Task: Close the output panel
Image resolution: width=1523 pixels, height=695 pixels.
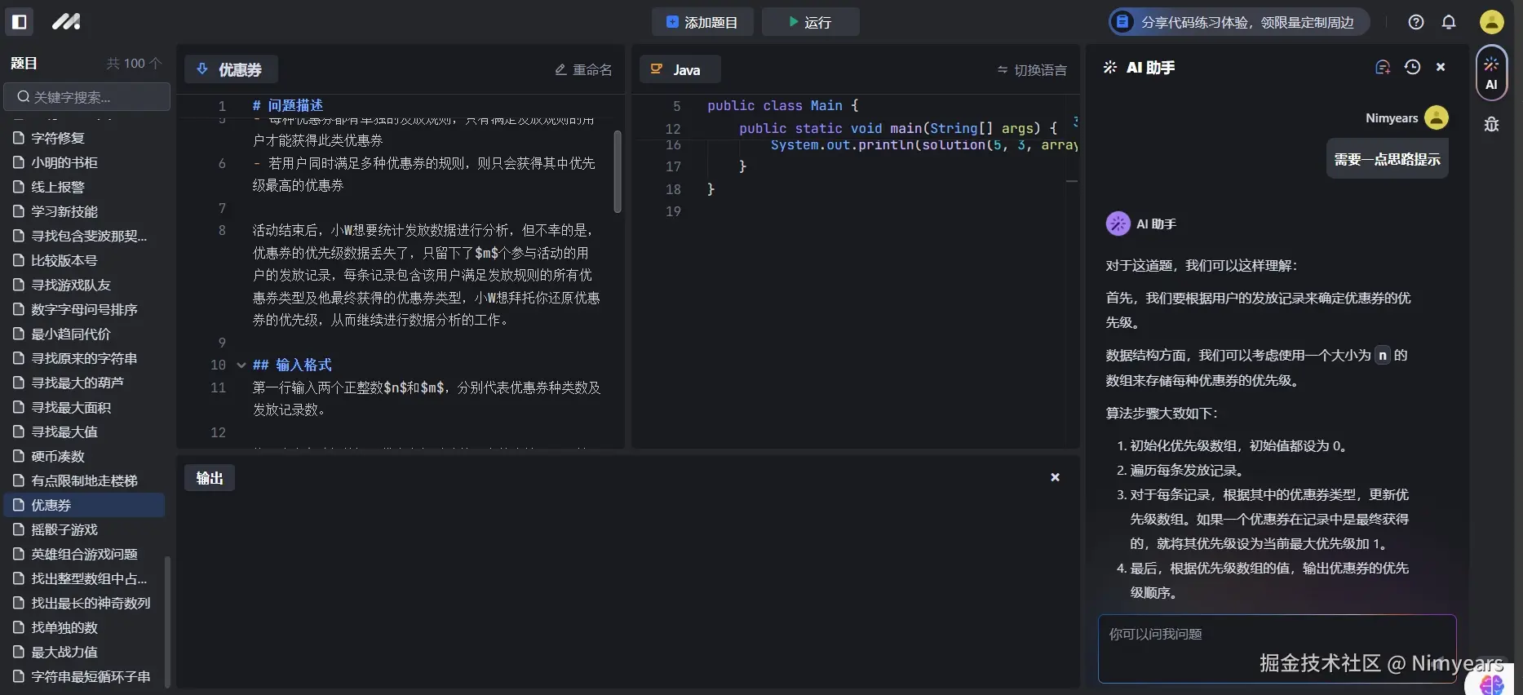Action: 1055,477
